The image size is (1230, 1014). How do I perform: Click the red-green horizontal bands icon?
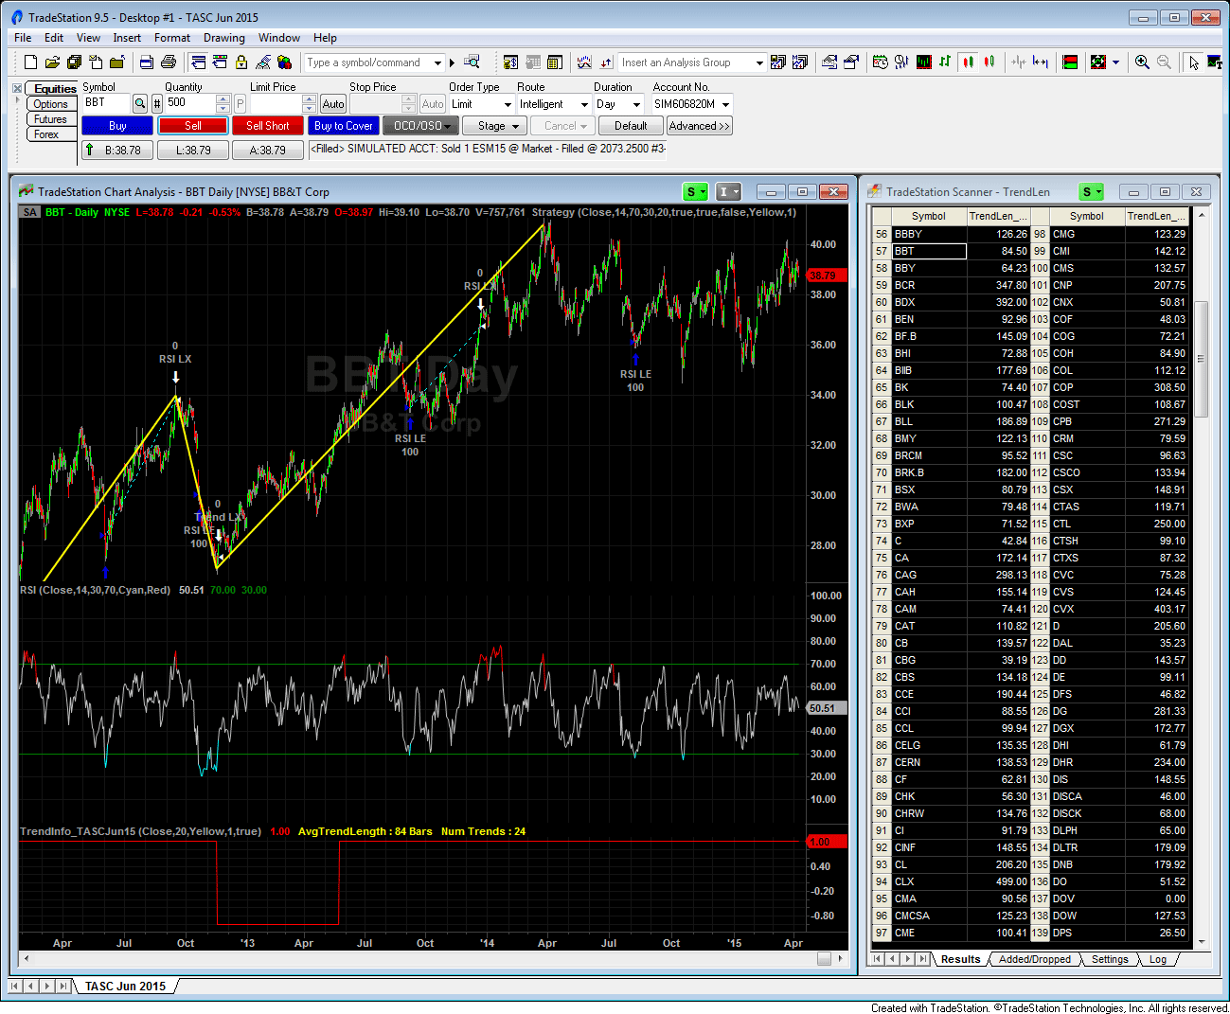(x=1071, y=62)
